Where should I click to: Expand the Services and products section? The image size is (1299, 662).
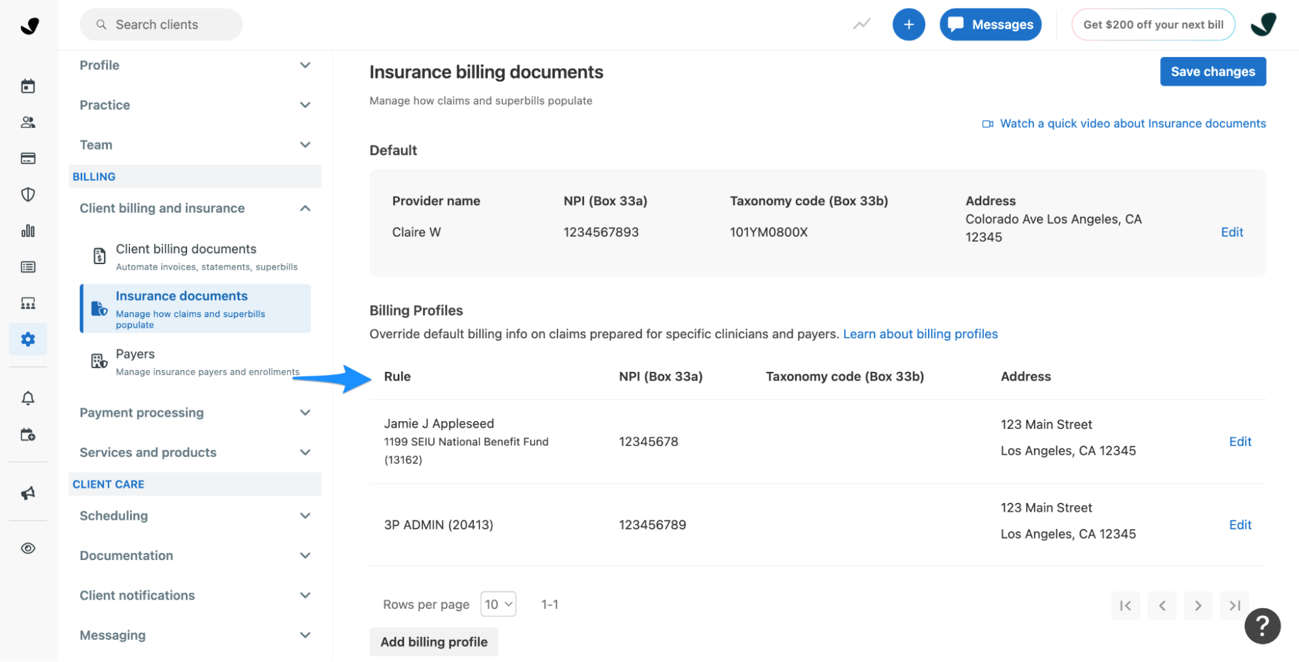tap(195, 452)
